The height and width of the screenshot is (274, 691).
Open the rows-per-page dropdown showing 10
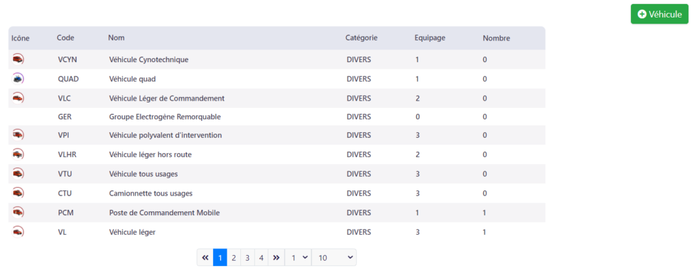click(333, 258)
